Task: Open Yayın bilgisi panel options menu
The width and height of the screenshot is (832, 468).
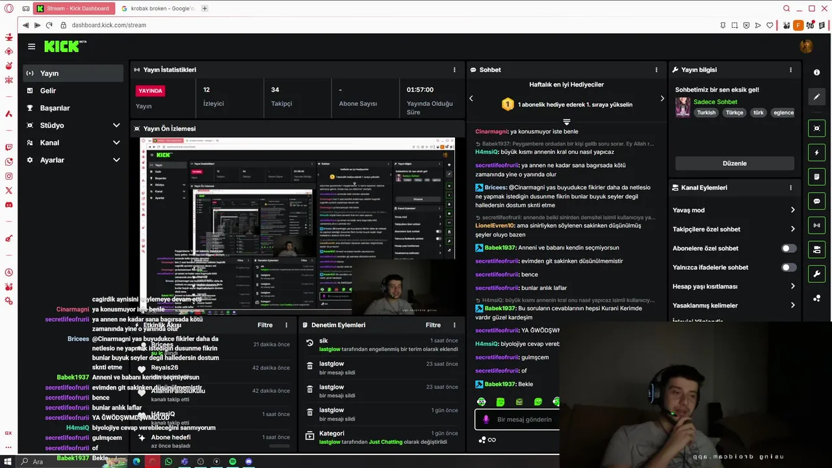Action: [x=790, y=70]
